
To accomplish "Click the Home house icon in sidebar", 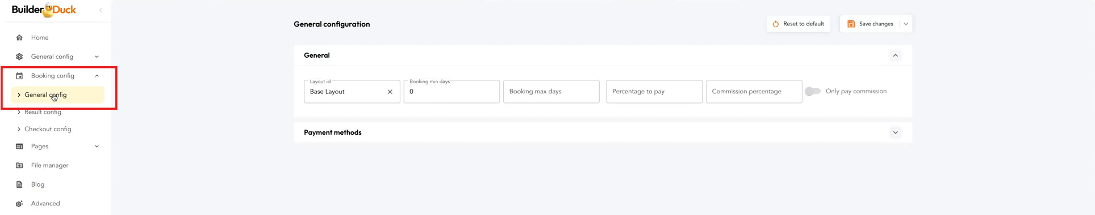I will tap(19, 37).
